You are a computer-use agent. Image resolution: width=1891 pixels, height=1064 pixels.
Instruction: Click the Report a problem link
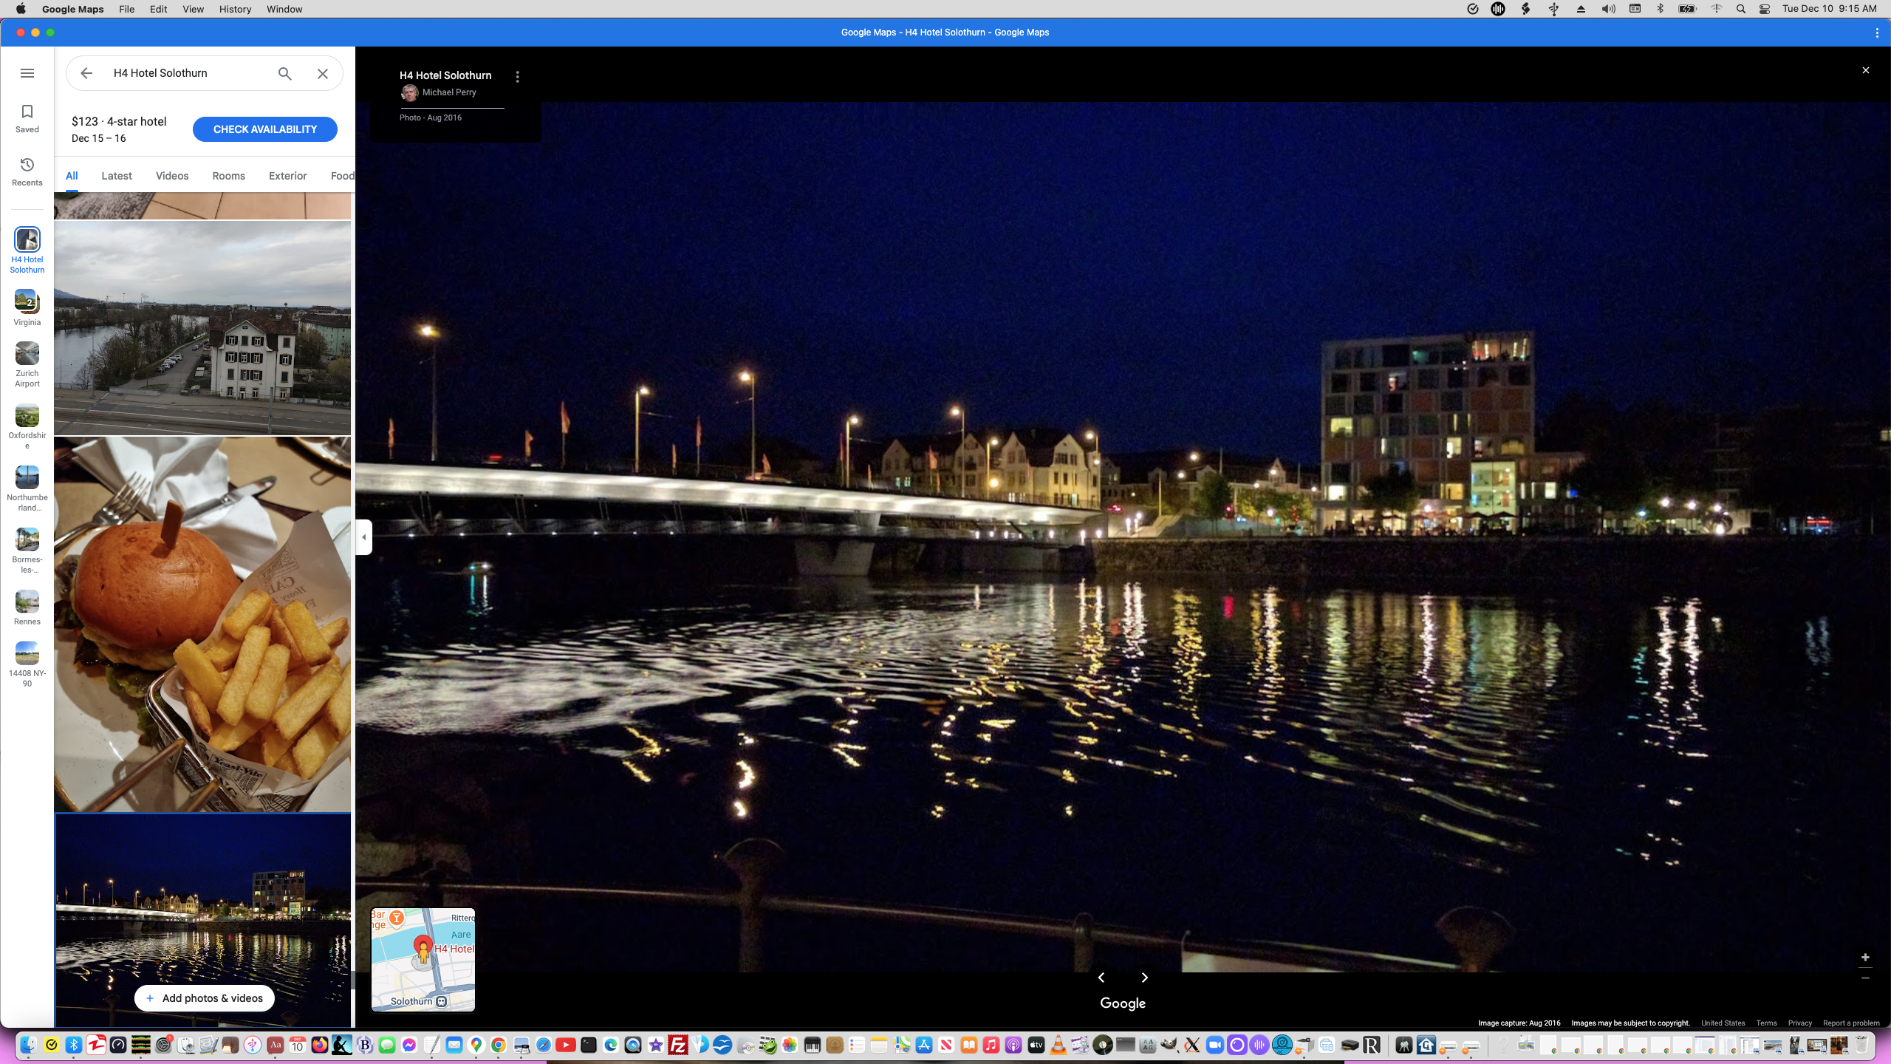[1851, 1023]
